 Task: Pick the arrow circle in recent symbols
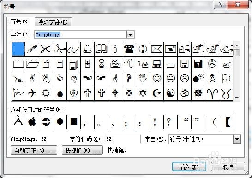(46, 122)
